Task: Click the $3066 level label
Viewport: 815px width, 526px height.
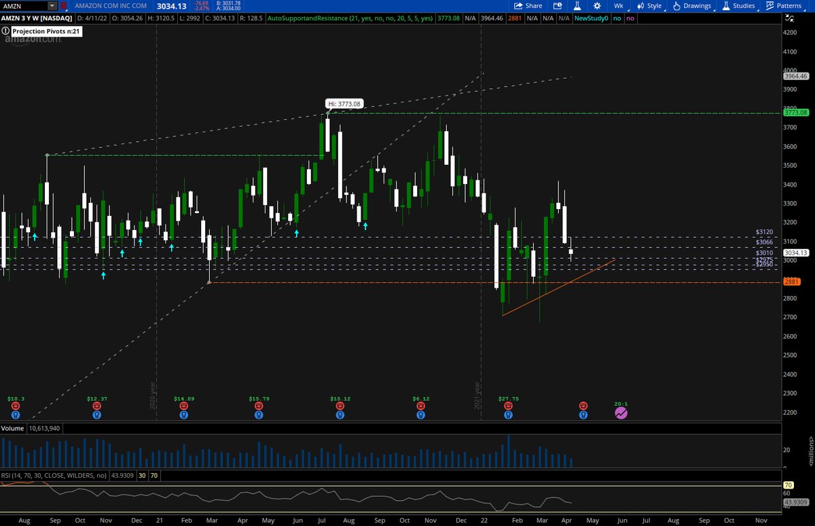Action: pos(765,242)
